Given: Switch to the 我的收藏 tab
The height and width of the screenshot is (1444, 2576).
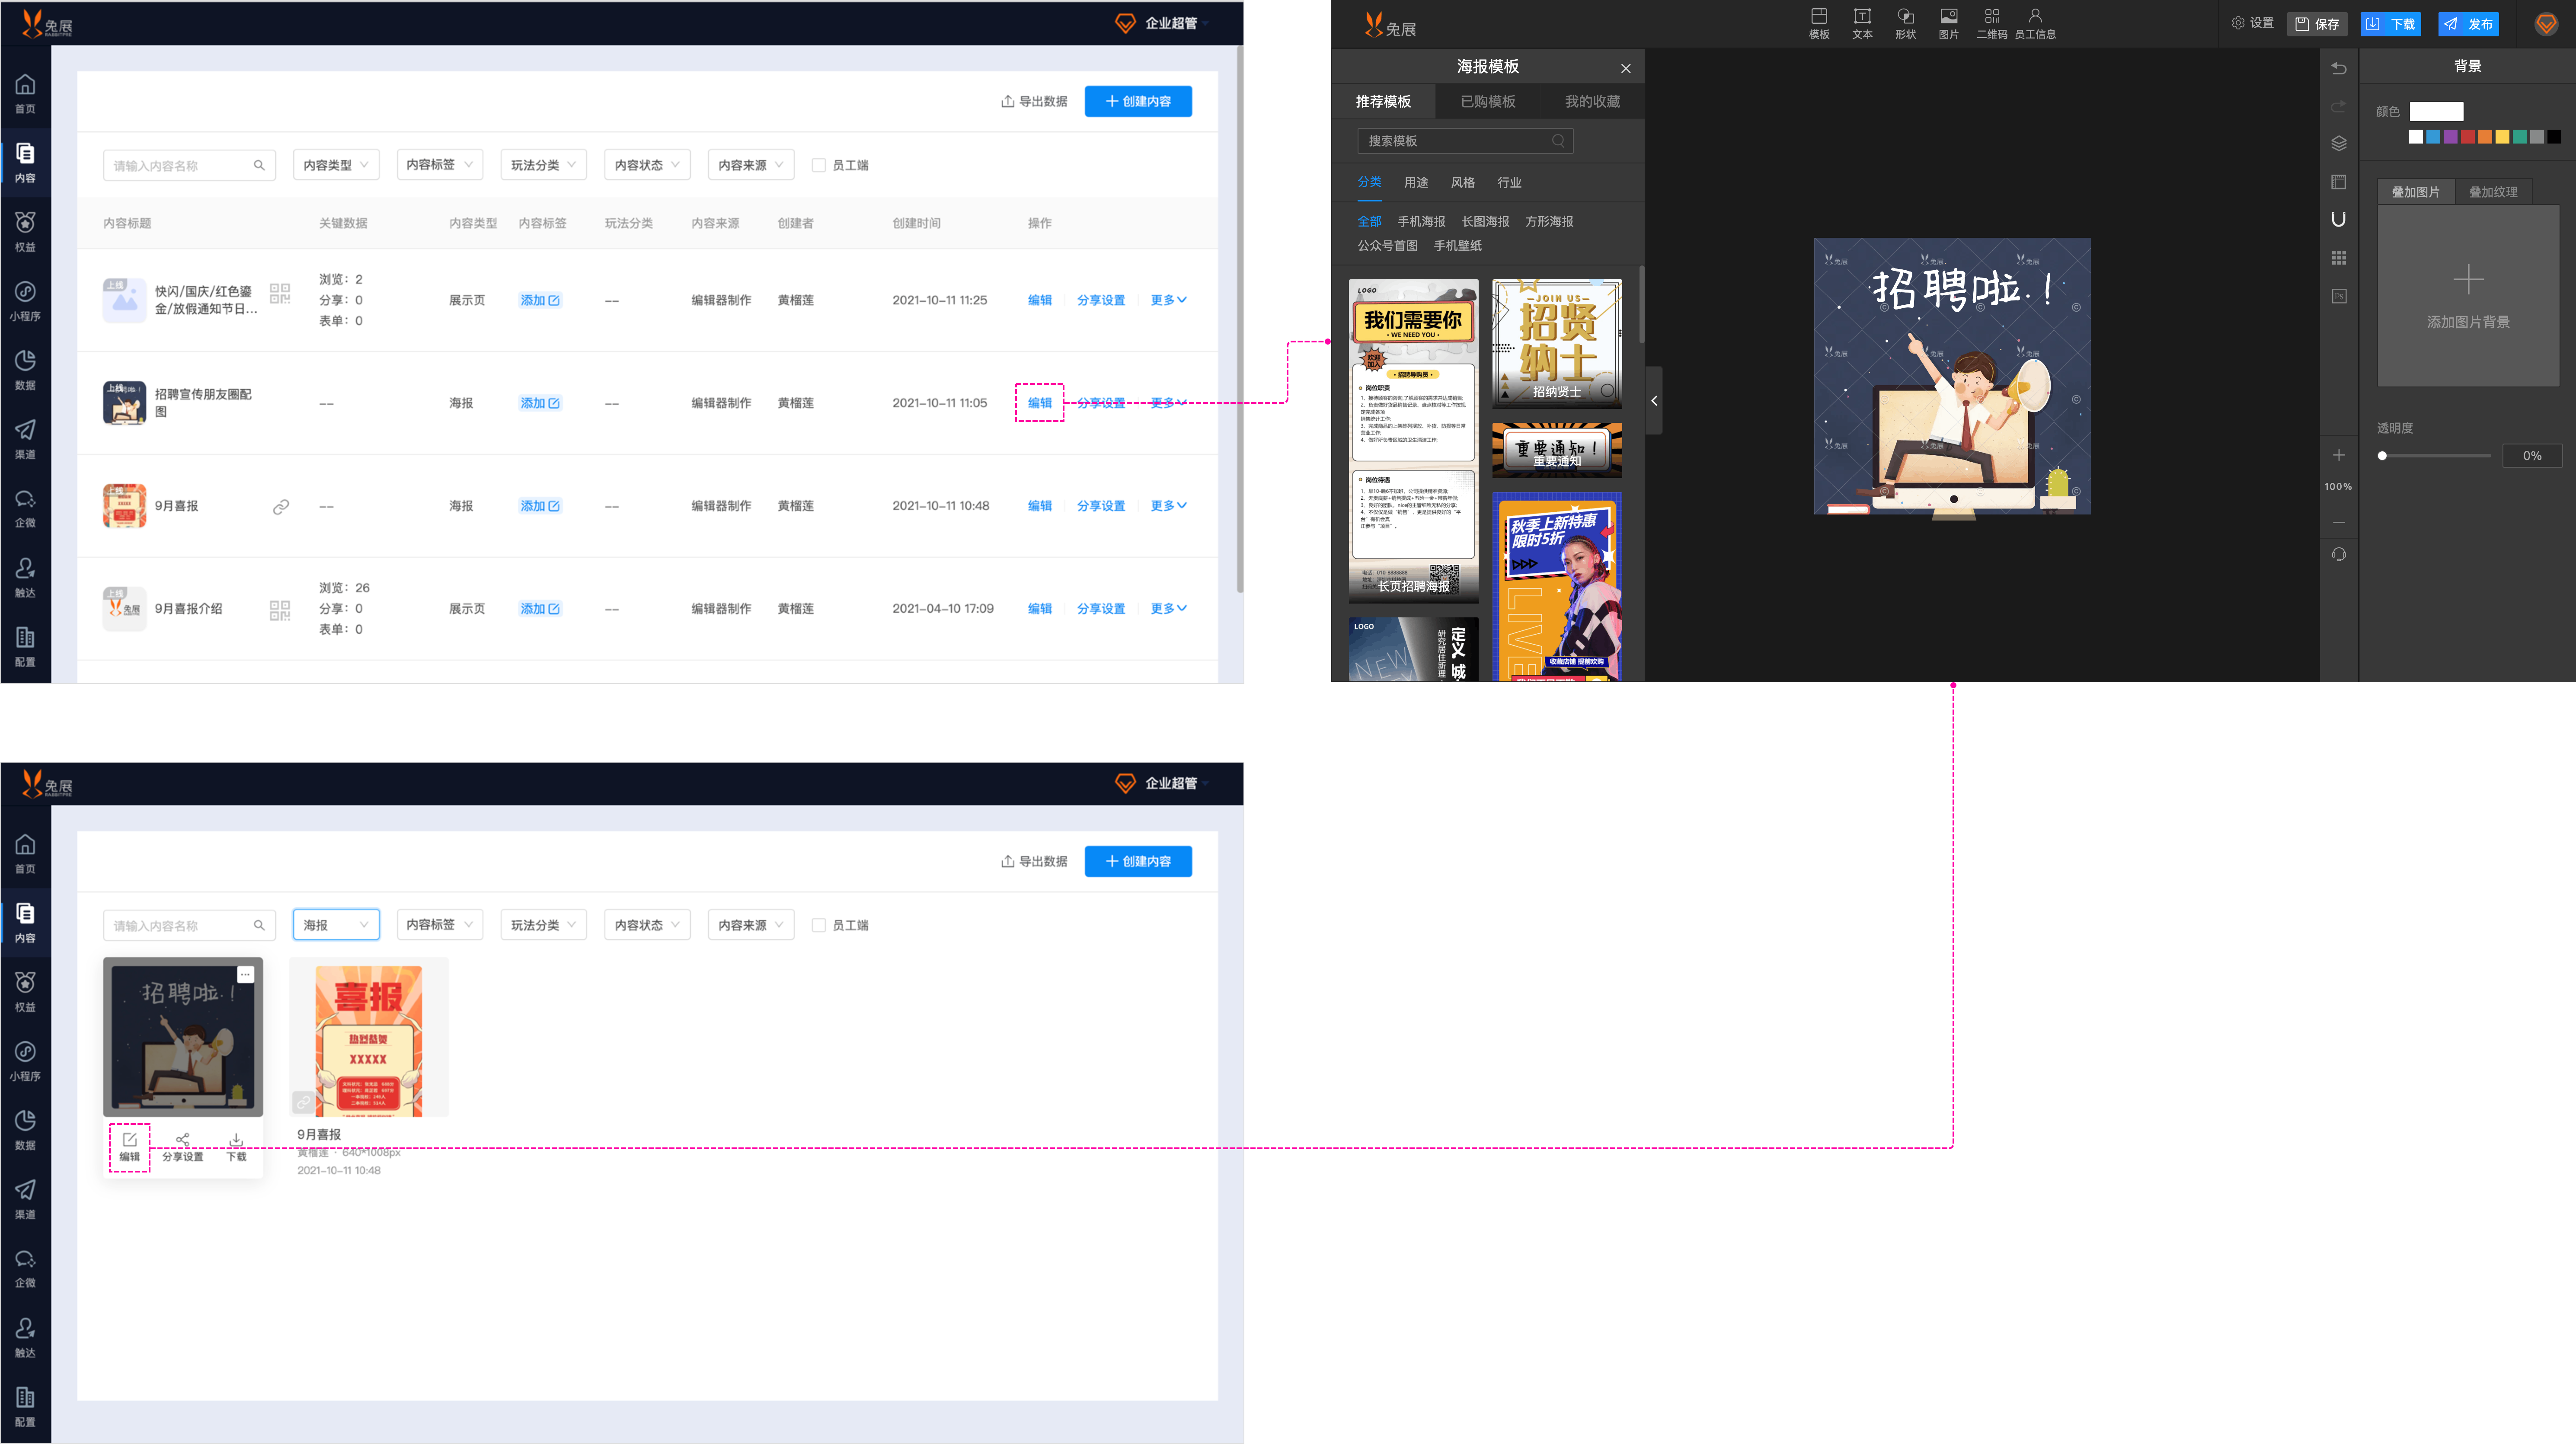Looking at the screenshot, I should coord(1592,102).
